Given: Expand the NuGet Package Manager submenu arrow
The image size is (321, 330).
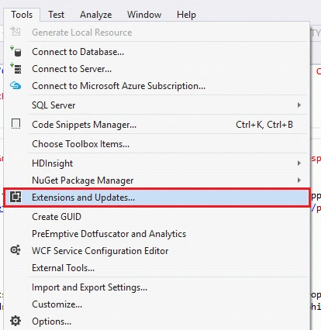Looking at the screenshot, I should click(x=299, y=180).
